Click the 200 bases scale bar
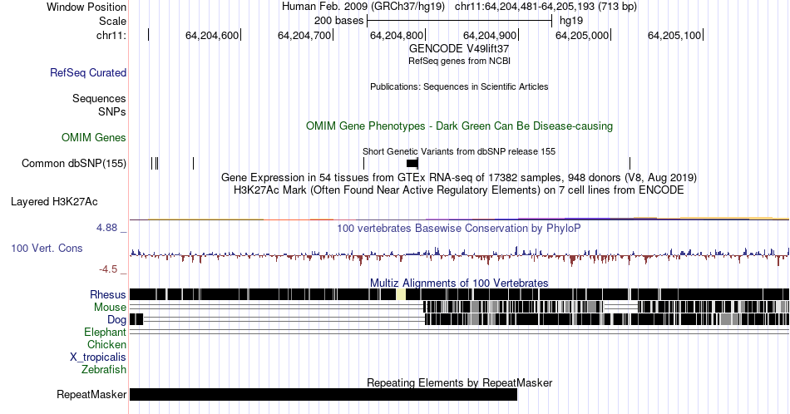Screen dimensions: 790x414 point(460,21)
